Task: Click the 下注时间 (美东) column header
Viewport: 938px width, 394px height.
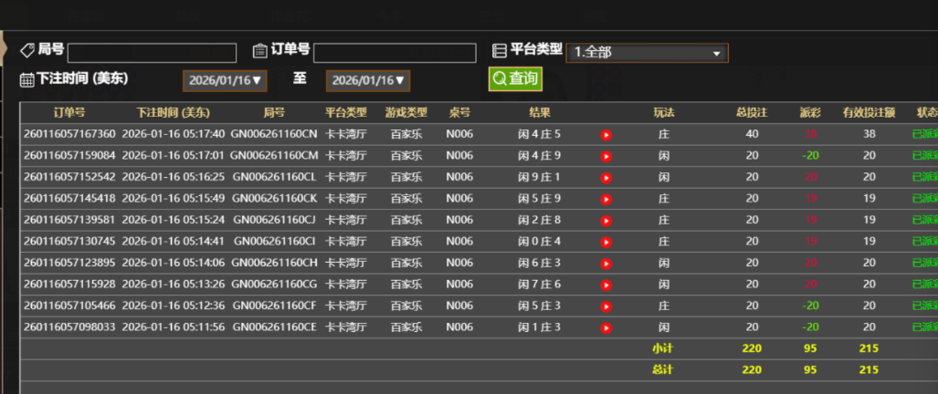Action: point(174,113)
